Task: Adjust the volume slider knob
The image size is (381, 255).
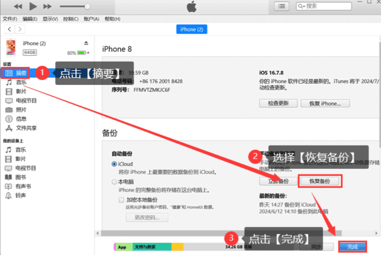Action: [87, 7]
